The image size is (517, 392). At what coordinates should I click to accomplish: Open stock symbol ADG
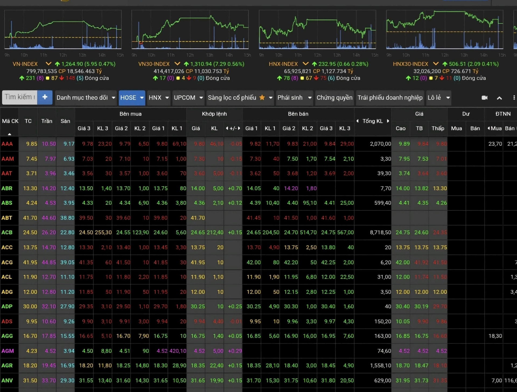[7, 292]
